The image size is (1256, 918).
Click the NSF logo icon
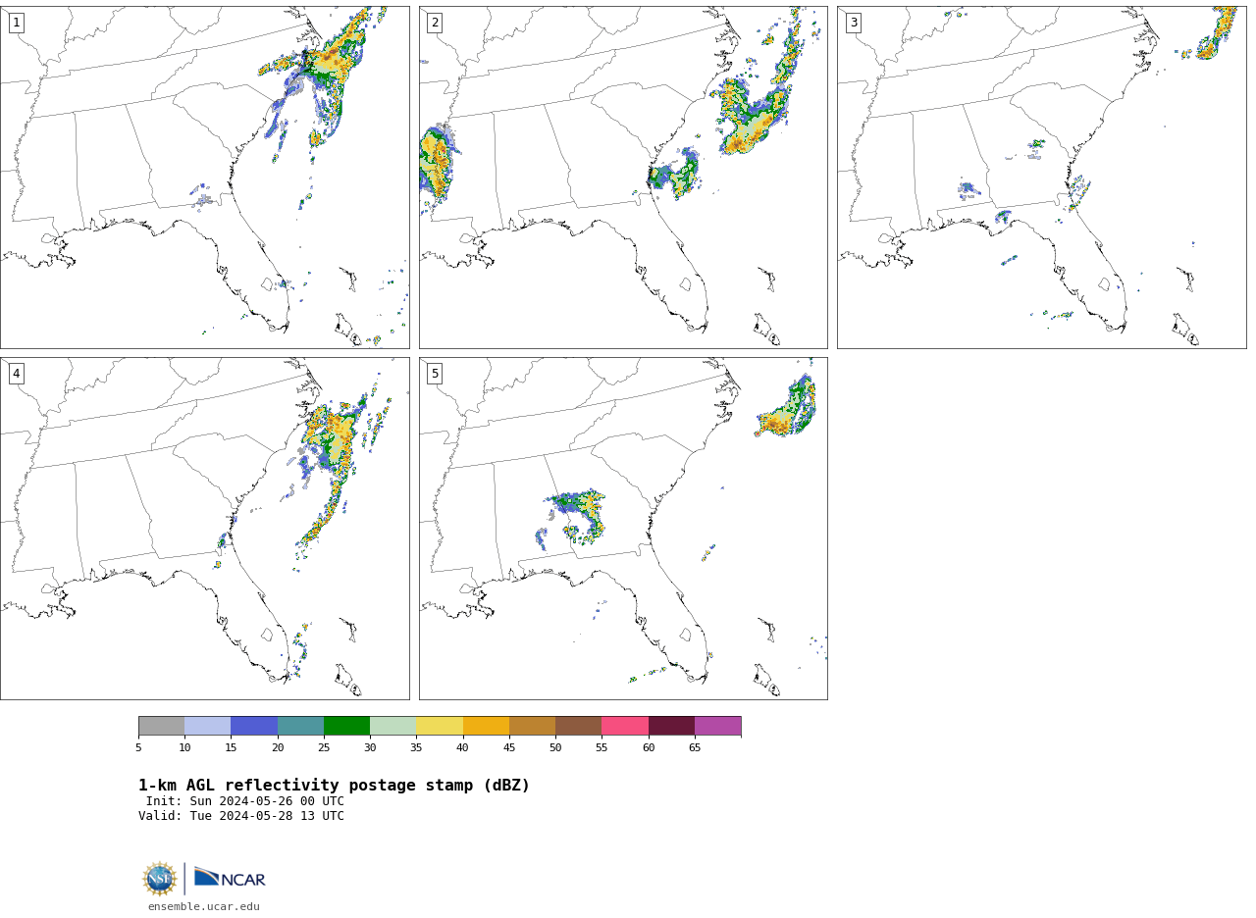click(160, 879)
